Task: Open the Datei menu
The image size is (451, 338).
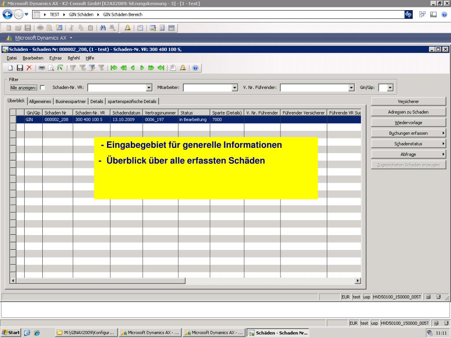Action: [x=11, y=58]
